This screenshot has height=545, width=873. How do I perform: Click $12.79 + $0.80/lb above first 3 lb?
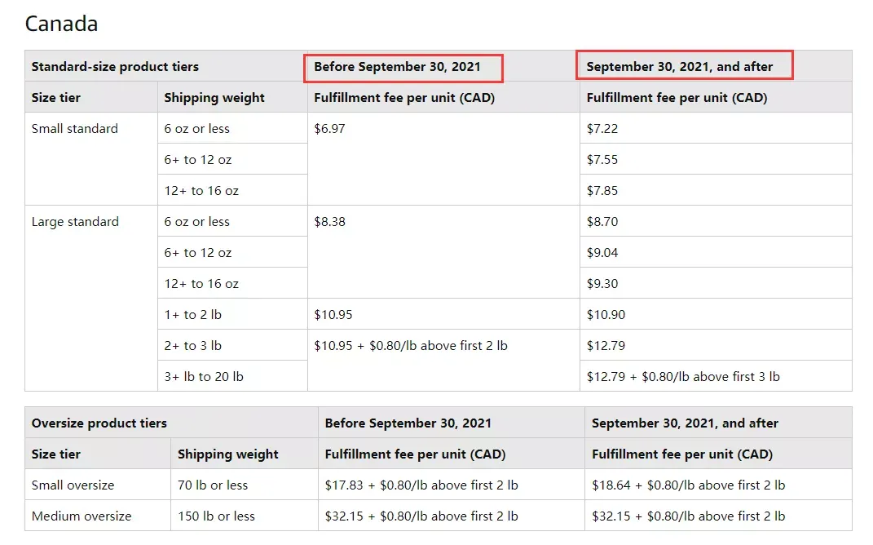pos(682,377)
